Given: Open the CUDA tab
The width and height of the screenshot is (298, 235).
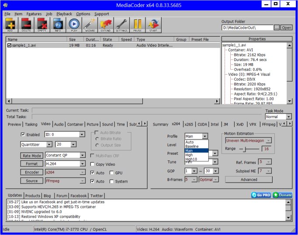Looking at the screenshot, I should 202,124.
